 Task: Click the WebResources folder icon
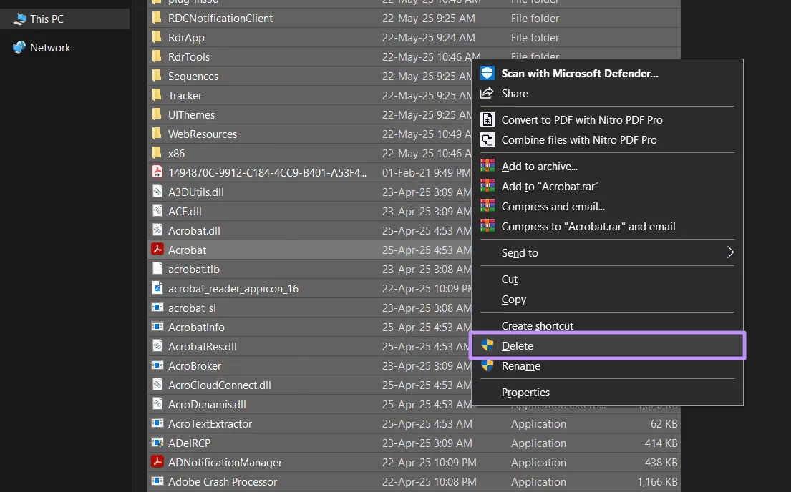click(157, 134)
